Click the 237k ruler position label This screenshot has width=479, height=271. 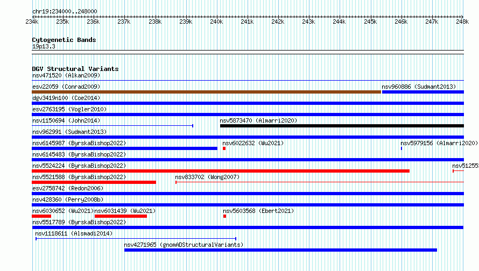tap(124, 22)
